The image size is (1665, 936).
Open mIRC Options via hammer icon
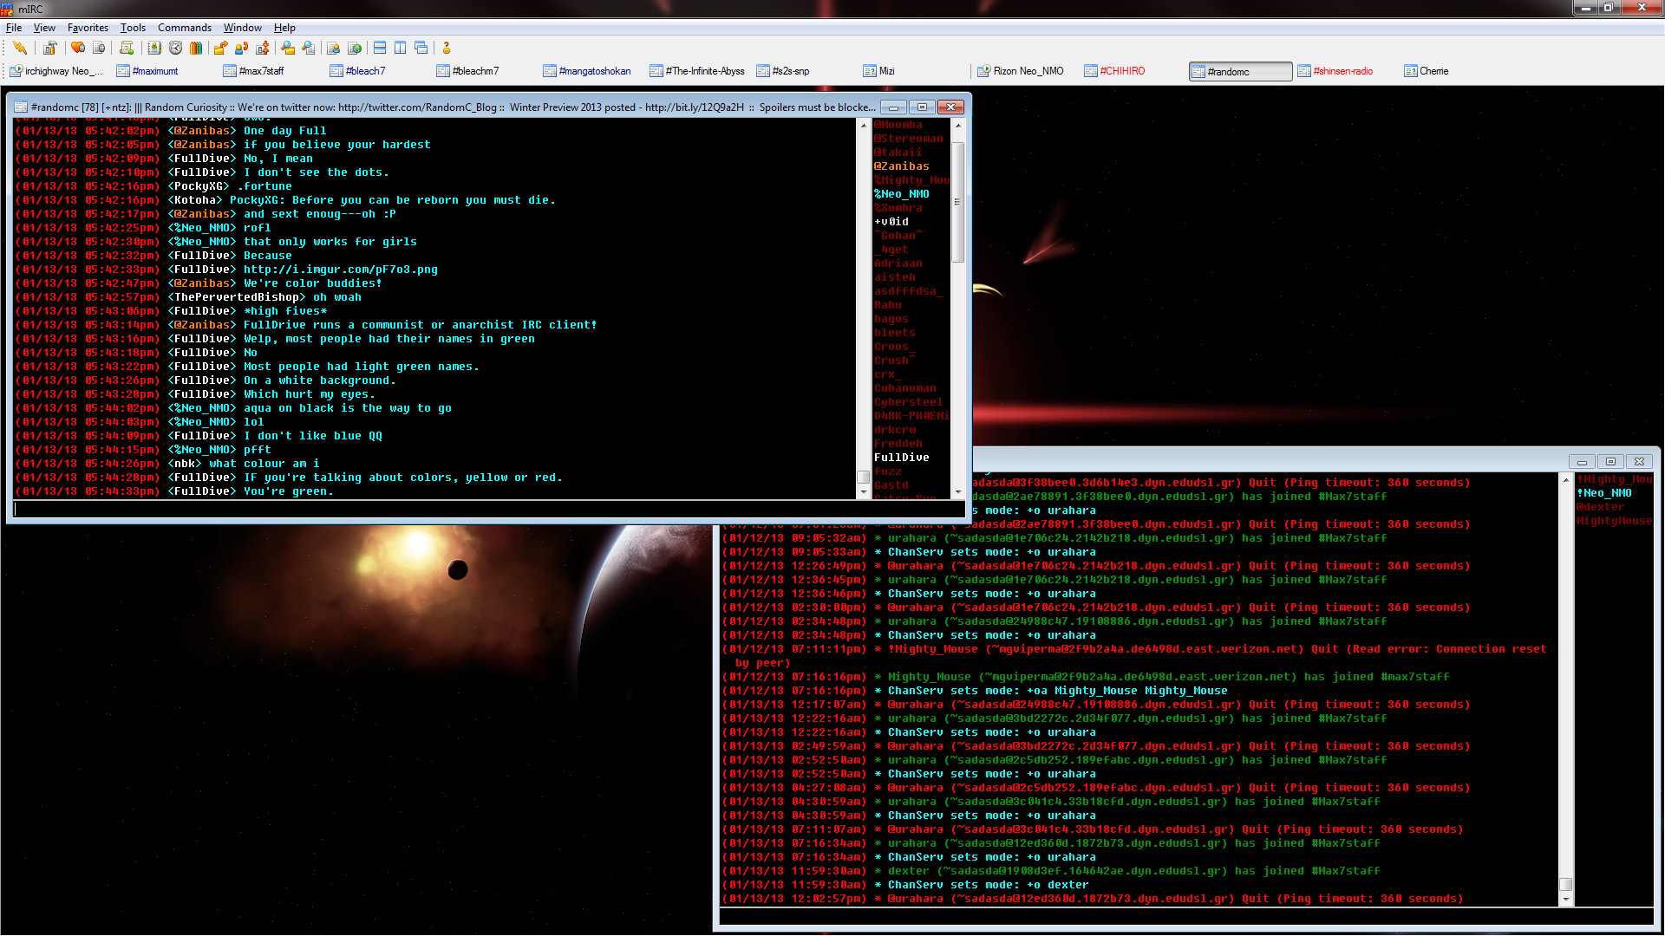pos(50,48)
